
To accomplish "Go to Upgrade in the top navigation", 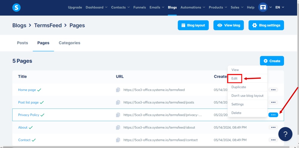I will point(75,7).
